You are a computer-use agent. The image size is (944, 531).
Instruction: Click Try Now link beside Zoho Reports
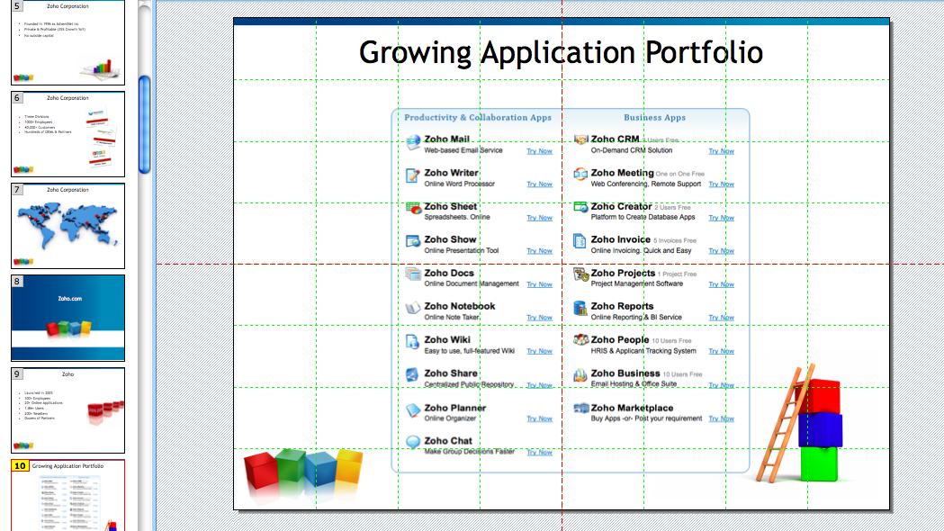pos(721,318)
